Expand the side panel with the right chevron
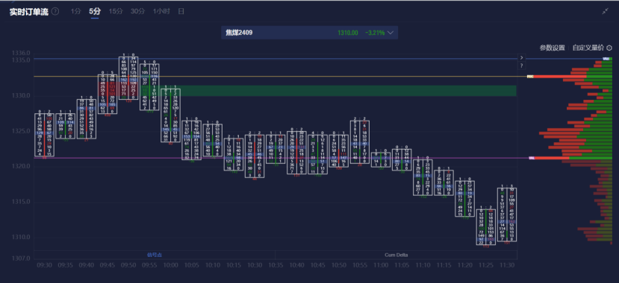The height and width of the screenshot is (283, 619). pyautogui.click(x=521, y=57)
